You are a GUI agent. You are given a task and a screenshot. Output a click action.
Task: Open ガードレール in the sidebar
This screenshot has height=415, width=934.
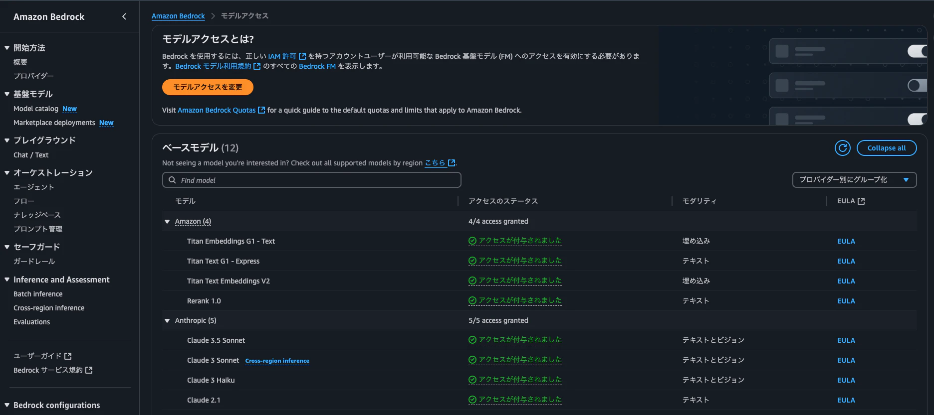tap(34, 261)
